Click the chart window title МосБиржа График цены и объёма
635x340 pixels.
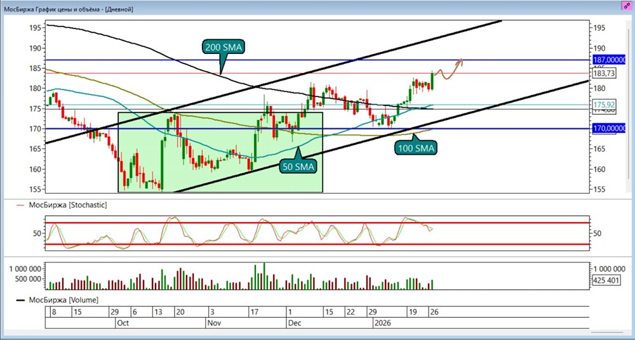(x=69, y=8)
